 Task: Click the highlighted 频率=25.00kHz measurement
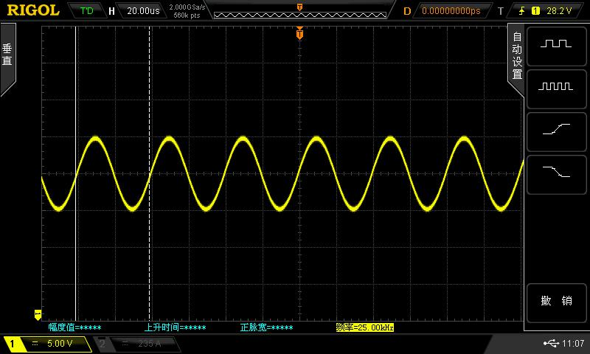click(364, 327)
